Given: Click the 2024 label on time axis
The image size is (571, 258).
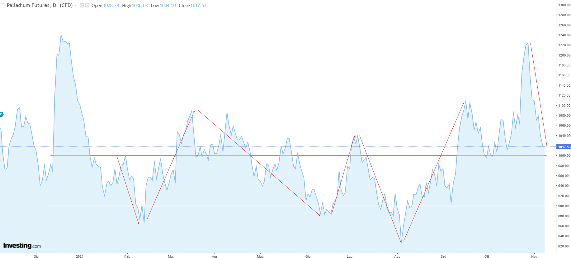Looking at the screenshot, I should tap(80, 256).
